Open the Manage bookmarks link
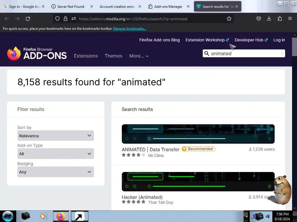The image size is (297, 222). (130, 29)
